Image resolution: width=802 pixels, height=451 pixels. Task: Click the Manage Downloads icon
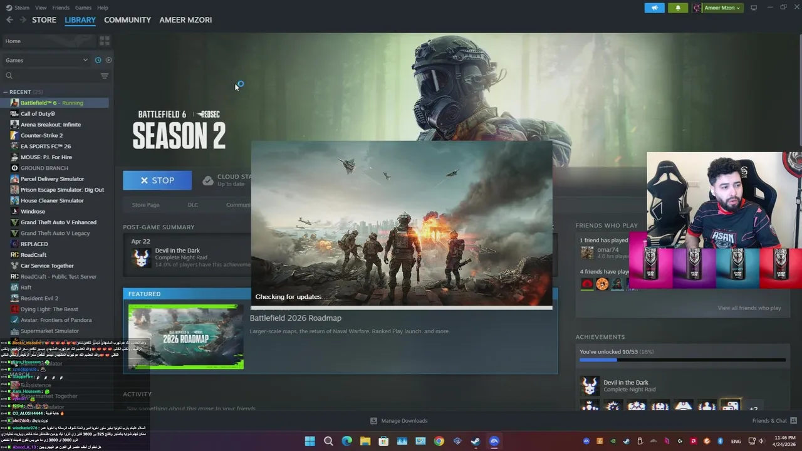[373, 421]
